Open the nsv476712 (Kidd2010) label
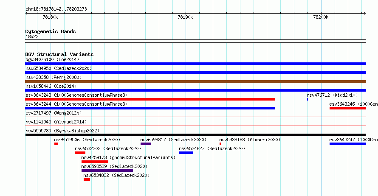 click(332, 95)
